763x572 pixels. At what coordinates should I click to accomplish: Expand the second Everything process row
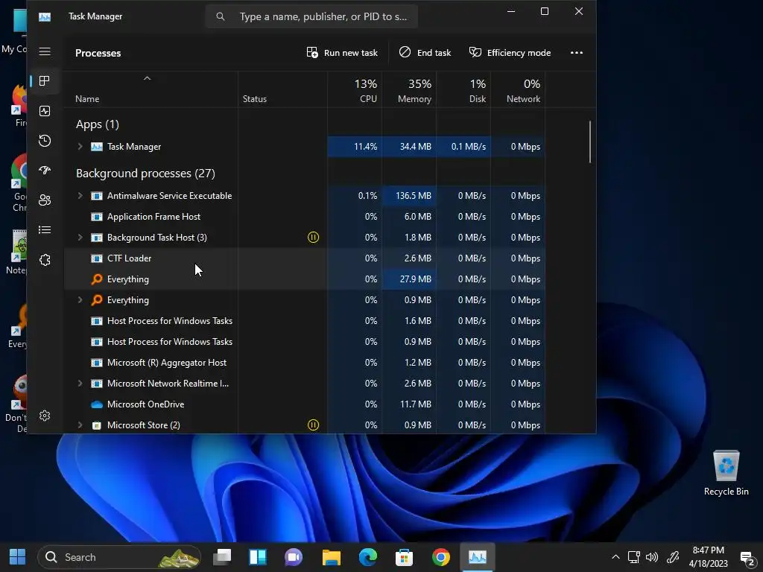click(x=80, y=300)
